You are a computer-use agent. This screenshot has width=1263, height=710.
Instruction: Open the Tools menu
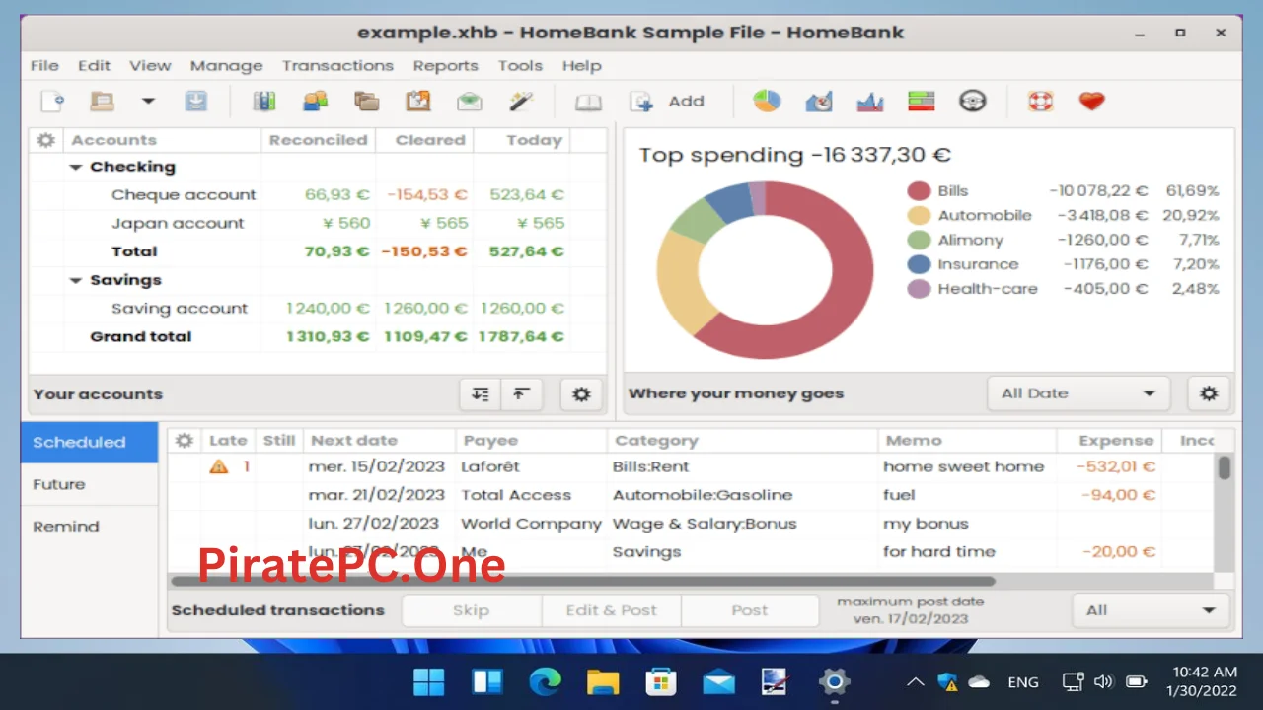pyautogui.click(x=520, y=65)
